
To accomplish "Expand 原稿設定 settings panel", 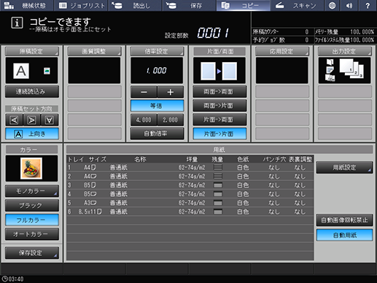I will [32, 51].
